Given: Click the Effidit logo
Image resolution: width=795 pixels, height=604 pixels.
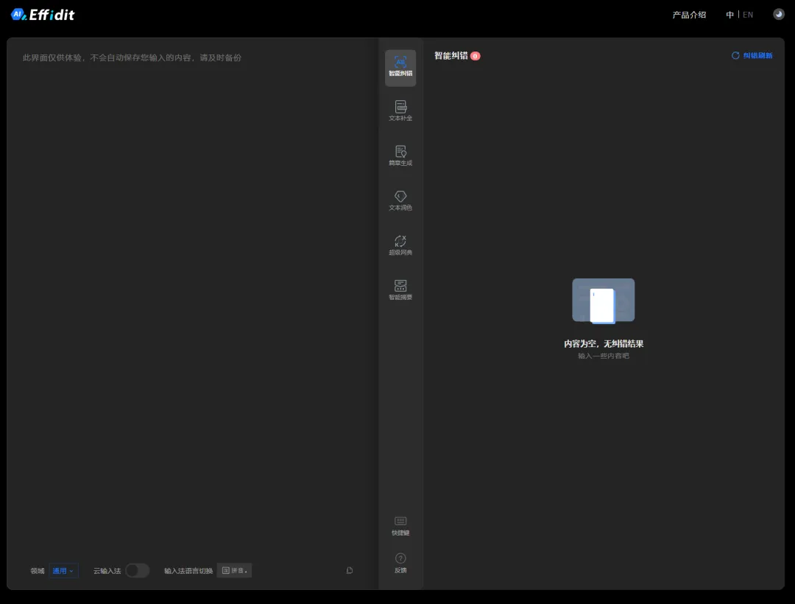Looking at the screenshot, I should [43, 14].
